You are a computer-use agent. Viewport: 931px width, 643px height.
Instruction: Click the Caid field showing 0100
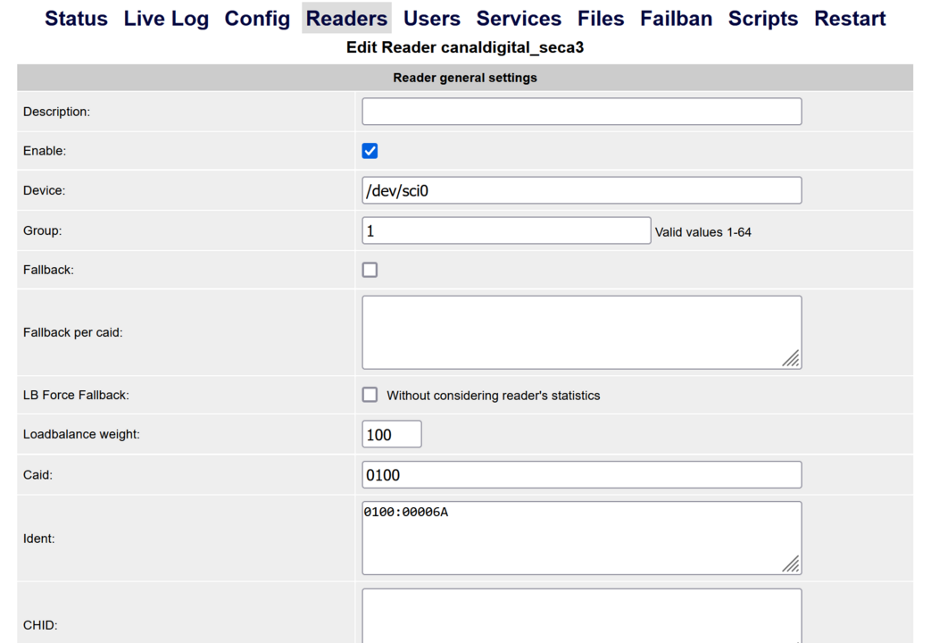[x=581, y=475]
